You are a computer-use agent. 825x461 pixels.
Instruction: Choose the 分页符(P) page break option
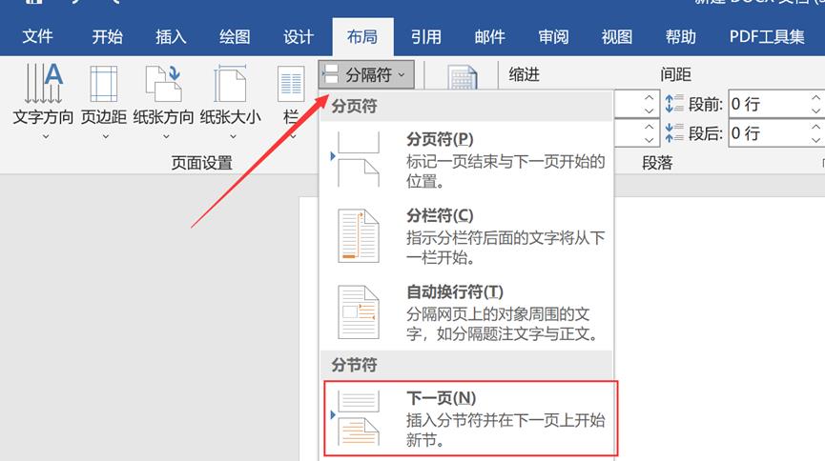[x=467, y=158]
